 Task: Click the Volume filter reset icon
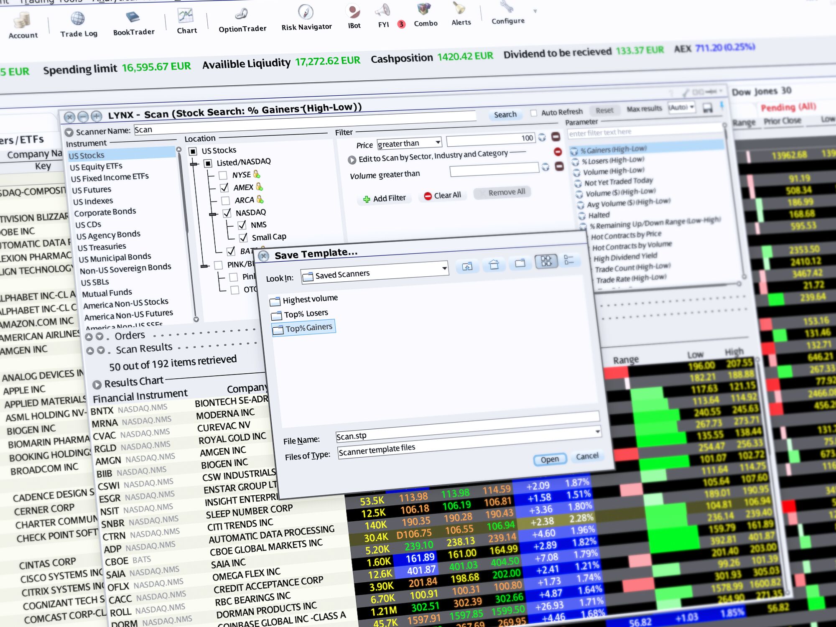[x=545, y=167]
